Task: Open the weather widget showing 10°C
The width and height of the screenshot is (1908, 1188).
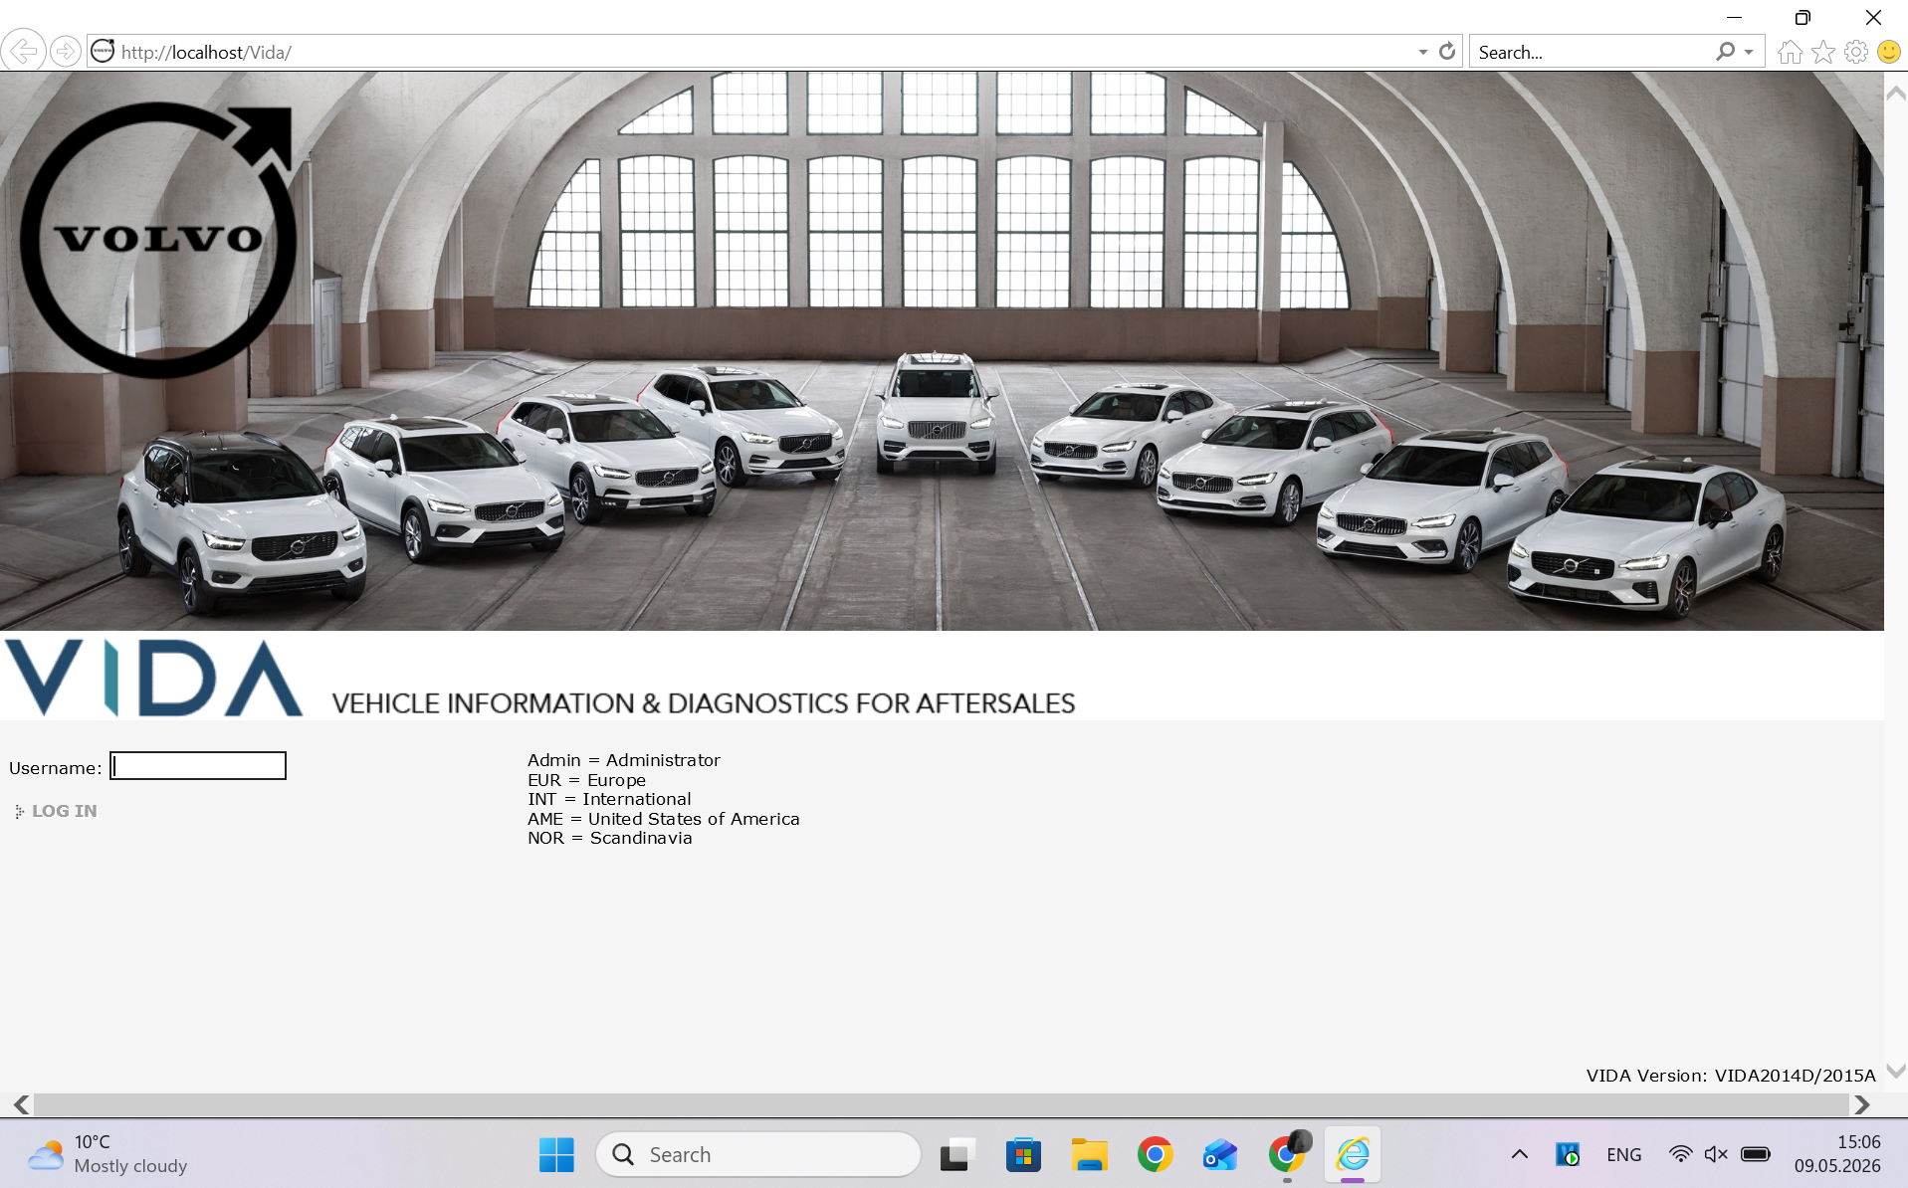Action: pos(107,1154)
